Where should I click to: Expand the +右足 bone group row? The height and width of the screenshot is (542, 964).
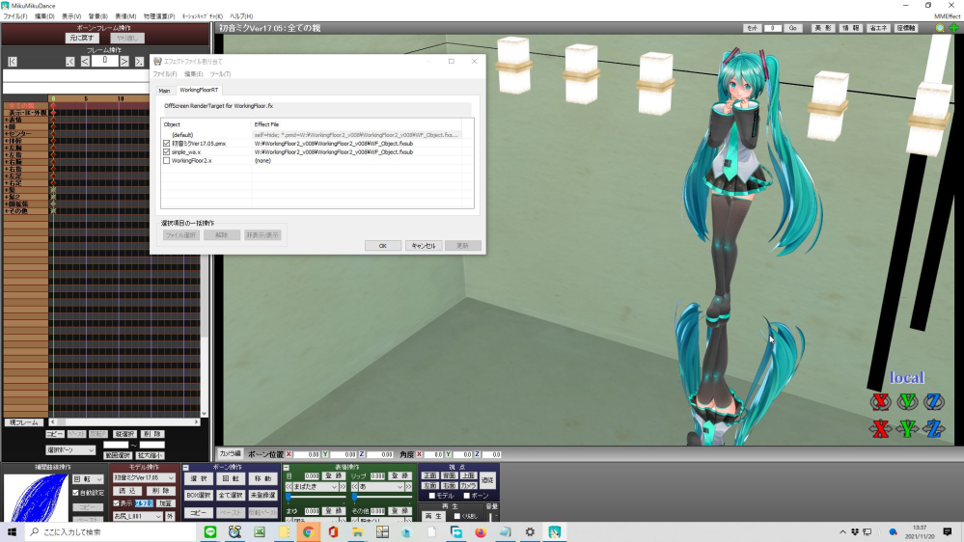26,182
